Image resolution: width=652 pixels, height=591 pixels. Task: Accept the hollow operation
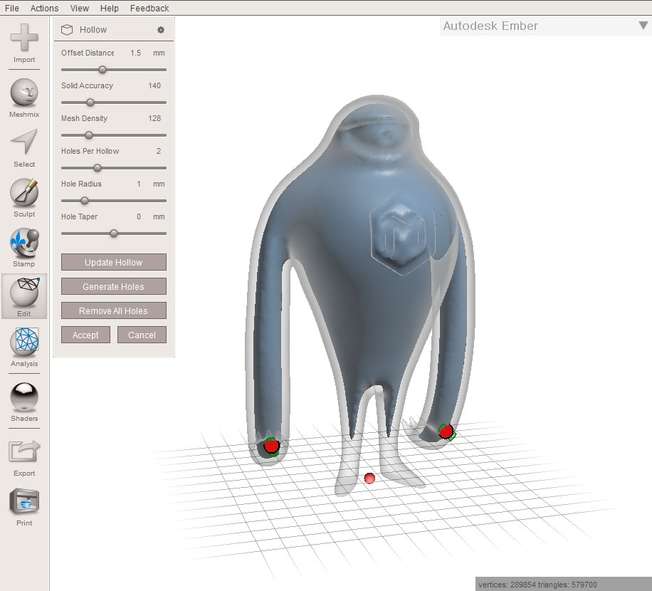pyautogui.click(x=85, y=335)
